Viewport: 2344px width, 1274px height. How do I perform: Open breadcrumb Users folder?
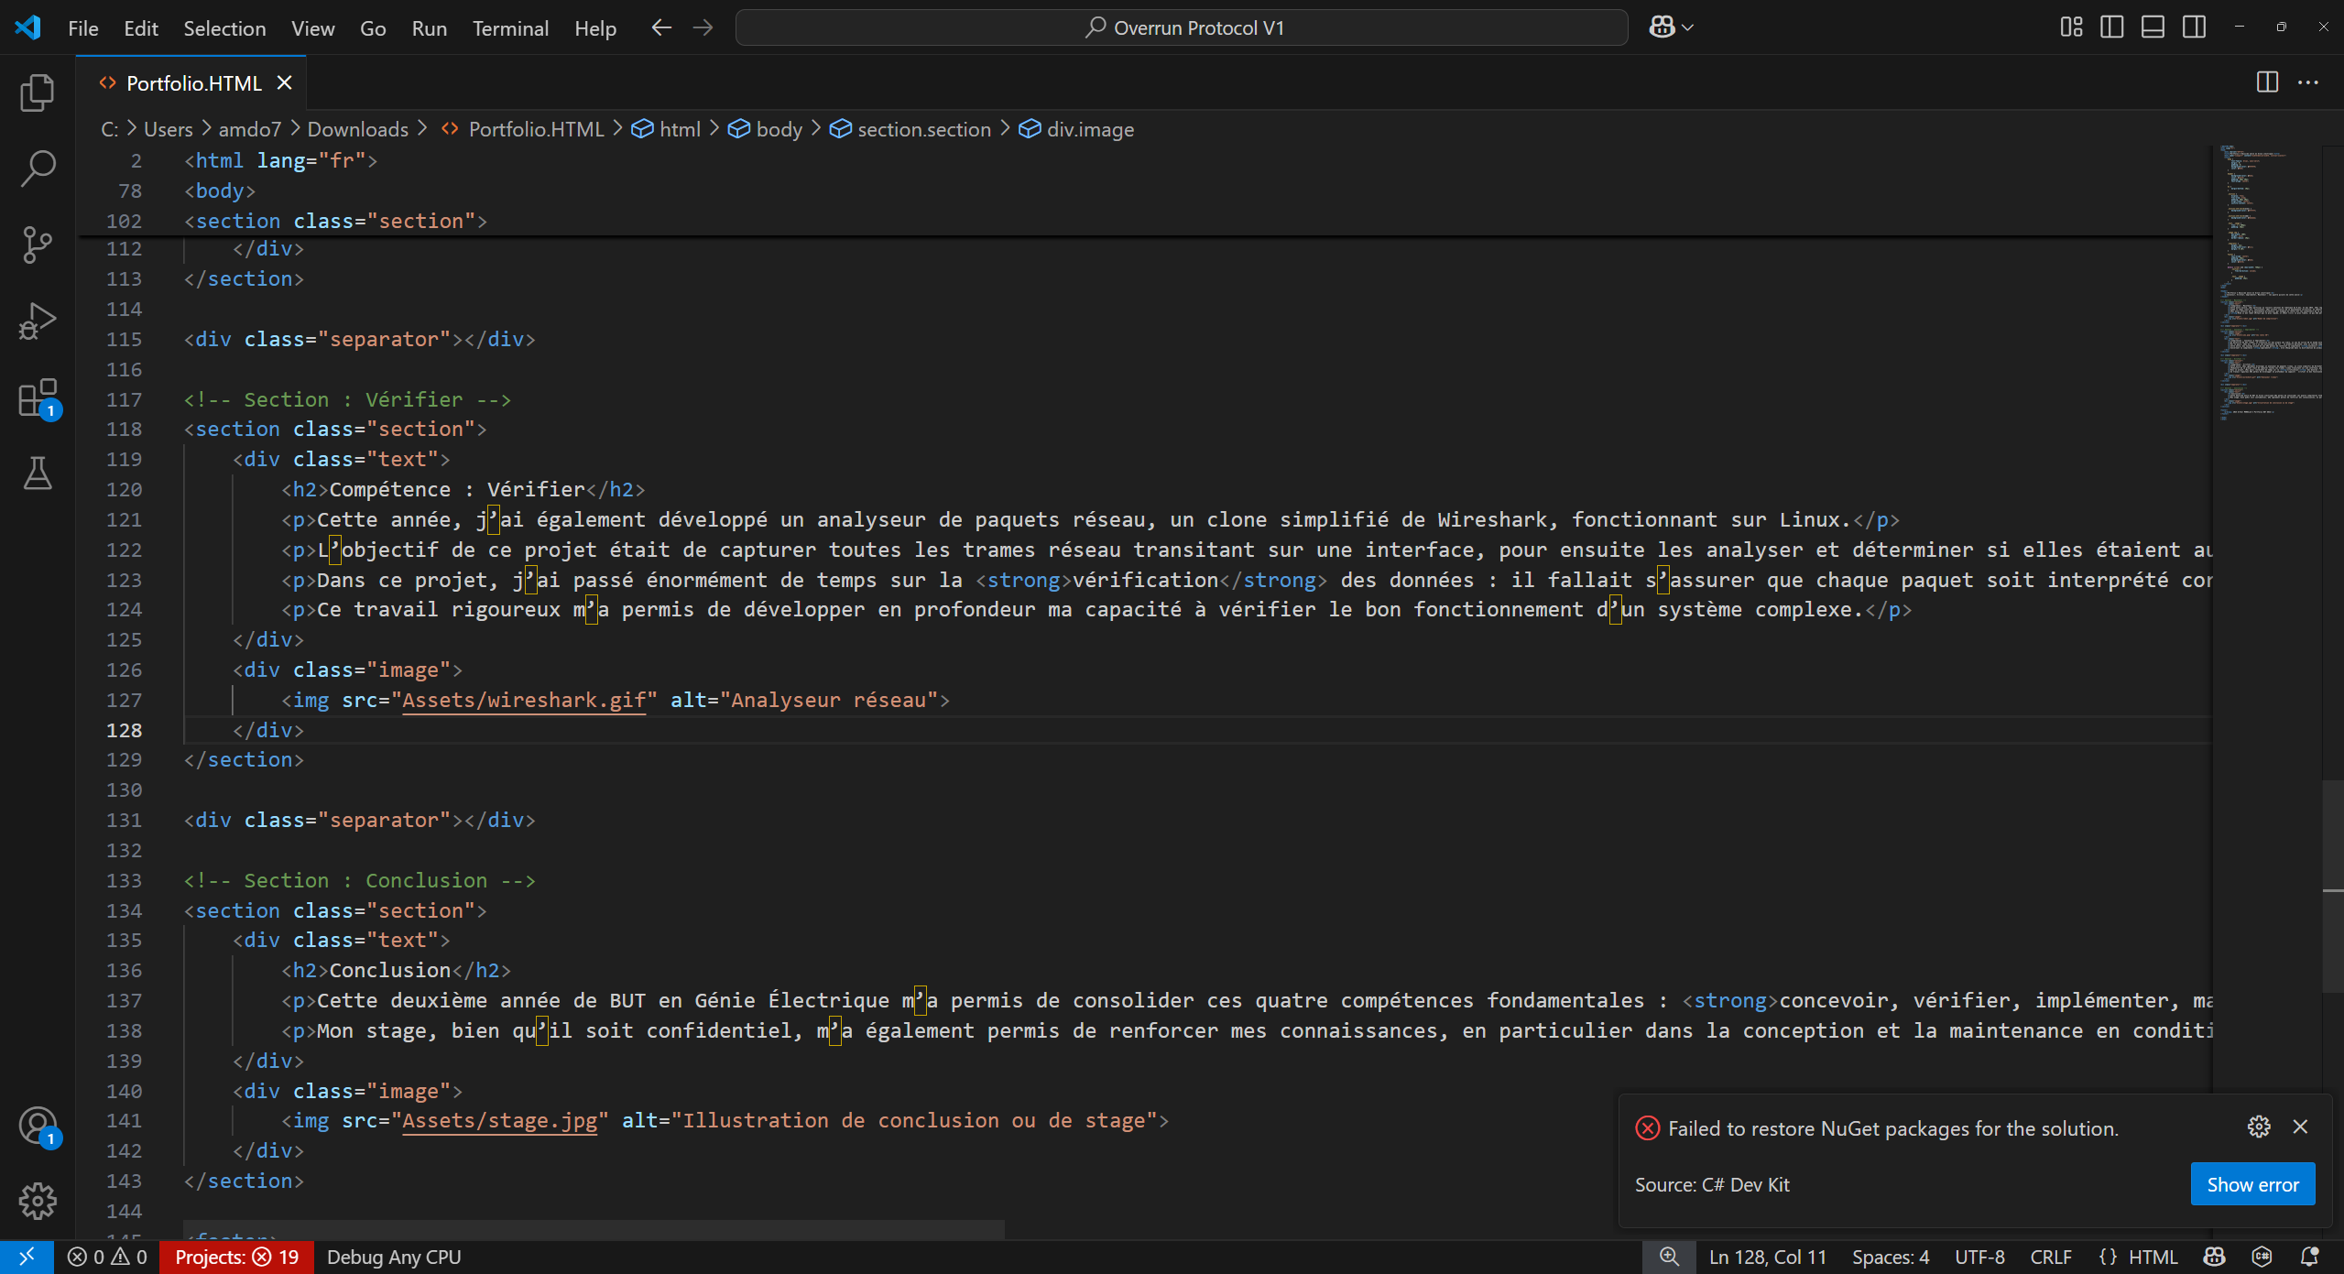[x=169, y=129]
